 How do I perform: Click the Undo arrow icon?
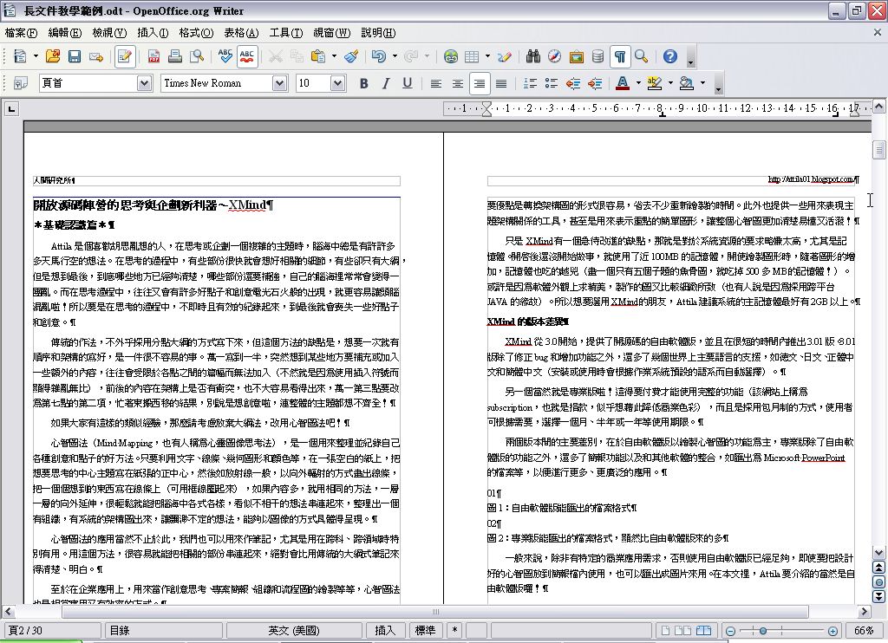tap(379, 56)
